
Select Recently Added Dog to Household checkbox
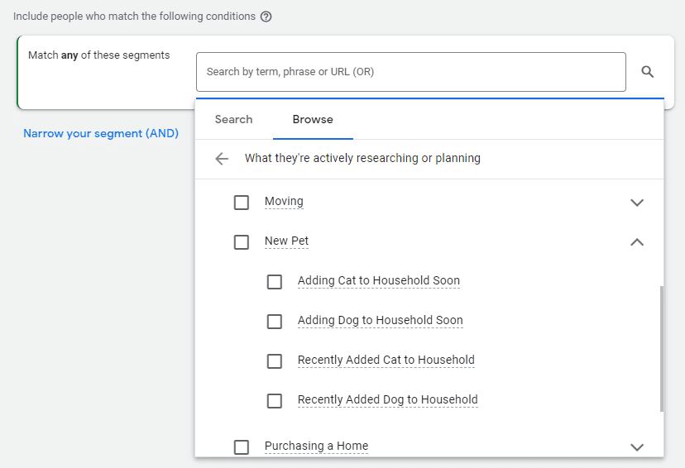tap(275, 401)
